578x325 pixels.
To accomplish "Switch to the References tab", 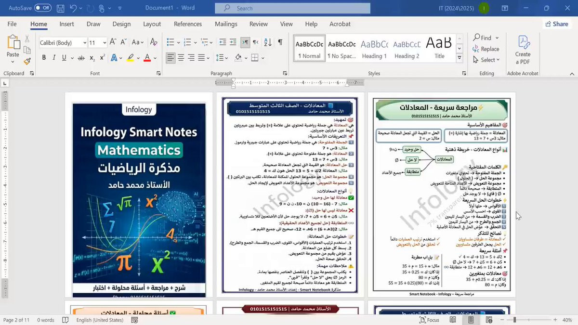I will click(188, 24).
